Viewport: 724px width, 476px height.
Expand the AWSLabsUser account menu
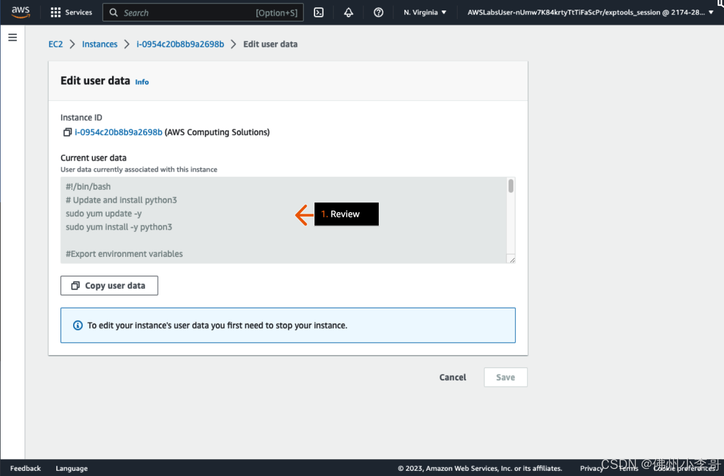click(590, 12)
